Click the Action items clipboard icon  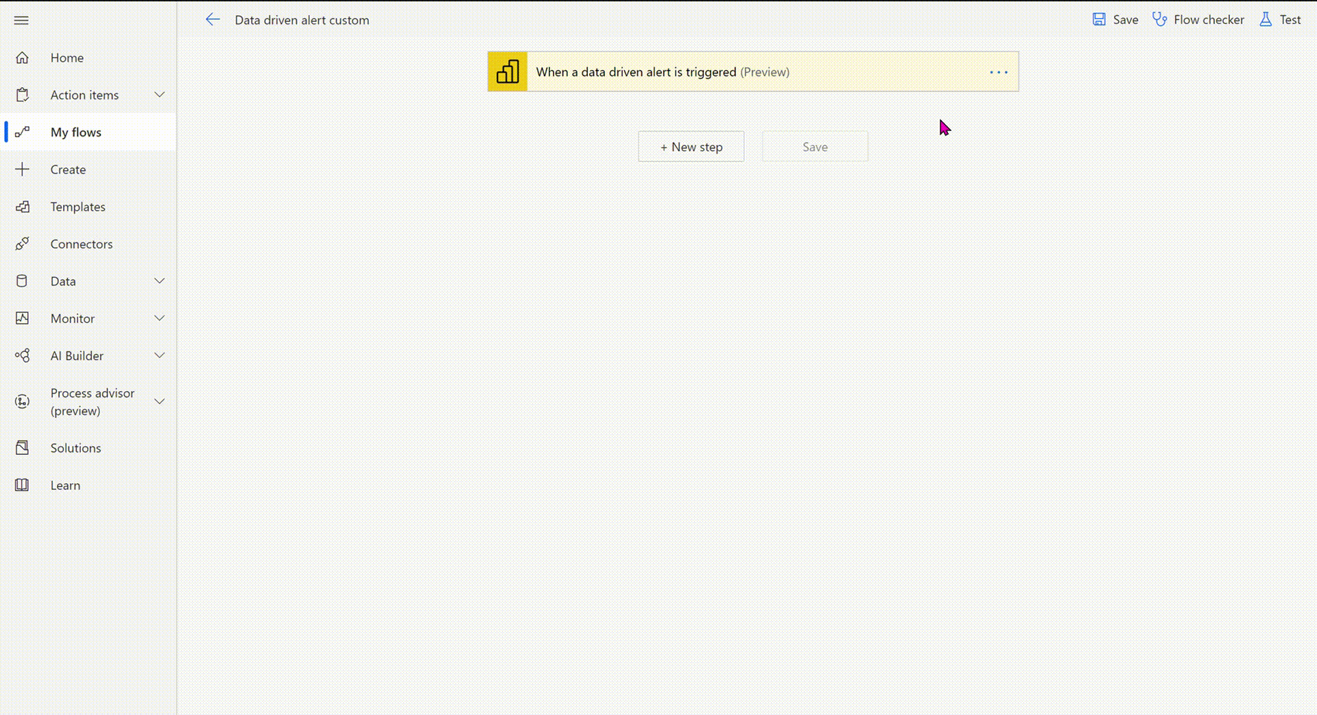pos(22,95)
